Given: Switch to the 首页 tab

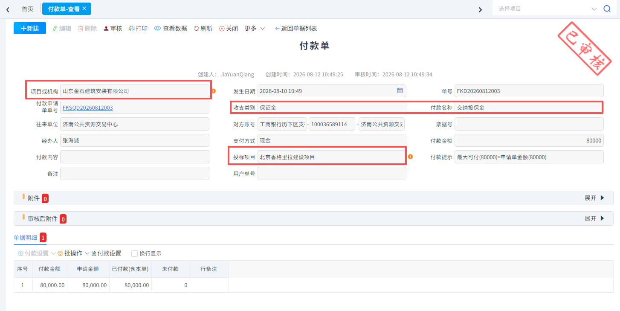Looking at the screenshot, I should pos(27,9).
